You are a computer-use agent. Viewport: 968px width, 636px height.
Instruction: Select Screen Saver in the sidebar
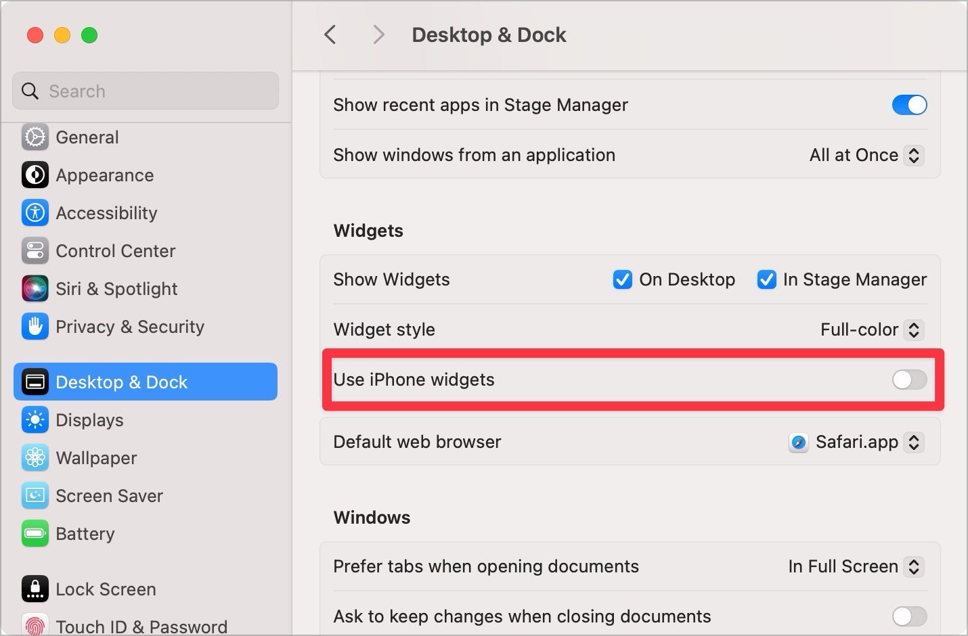pyautogui.click(x=109, y=496)
